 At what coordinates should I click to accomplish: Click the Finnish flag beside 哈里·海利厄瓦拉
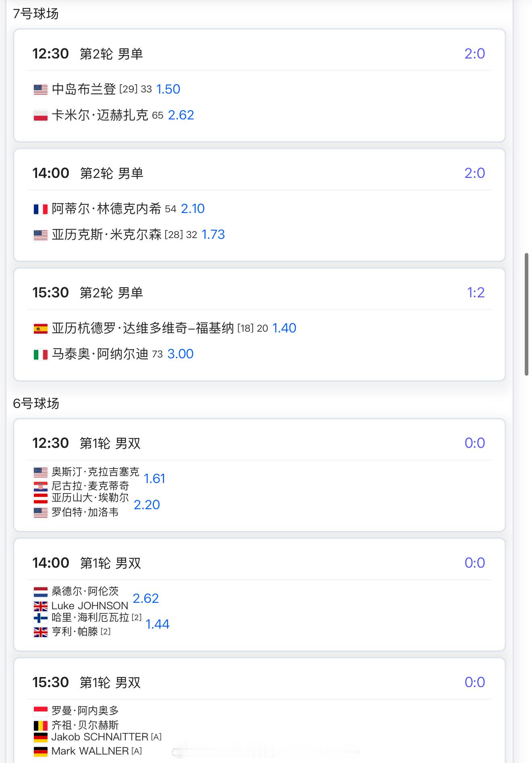coord(40,618)
